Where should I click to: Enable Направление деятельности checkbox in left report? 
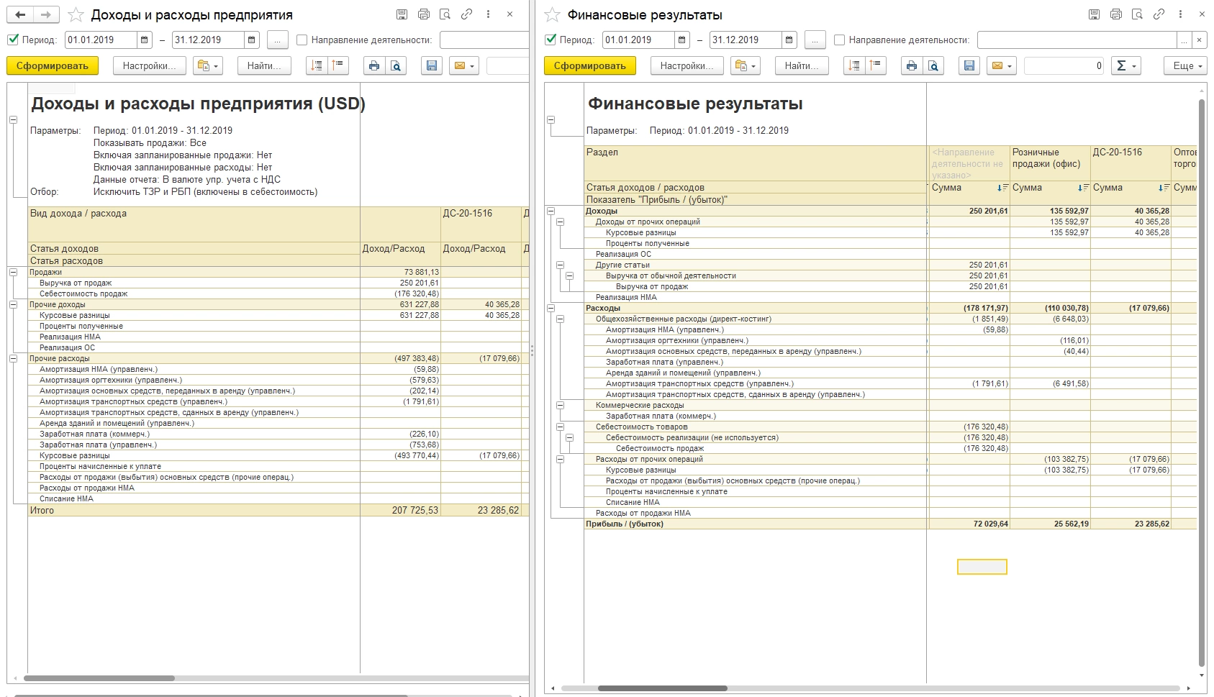coord(302,40)
